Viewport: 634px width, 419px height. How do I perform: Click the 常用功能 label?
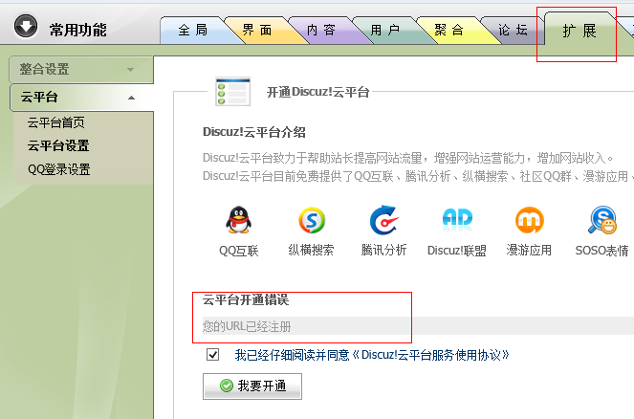pyautogui.click(x=78, y=30)
